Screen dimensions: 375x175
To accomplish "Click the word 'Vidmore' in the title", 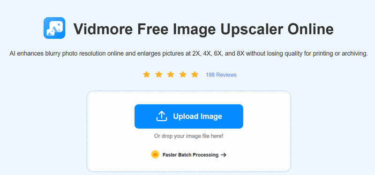I will (x=103, y=29).
